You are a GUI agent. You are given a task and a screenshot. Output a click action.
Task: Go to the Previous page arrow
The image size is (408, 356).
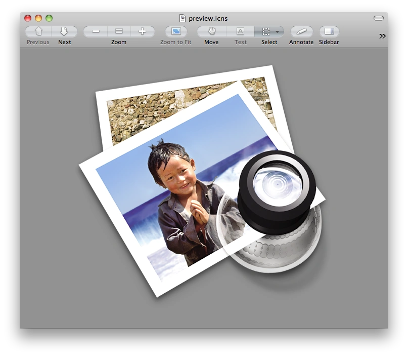(x=38, y=31)
